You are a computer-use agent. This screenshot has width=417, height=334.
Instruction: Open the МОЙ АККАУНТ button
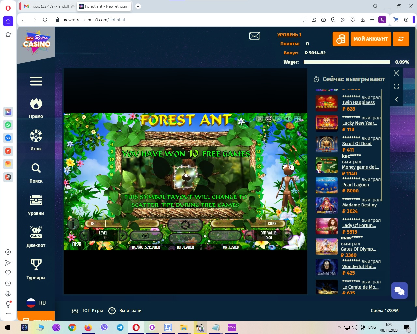(x=371, y=39)
